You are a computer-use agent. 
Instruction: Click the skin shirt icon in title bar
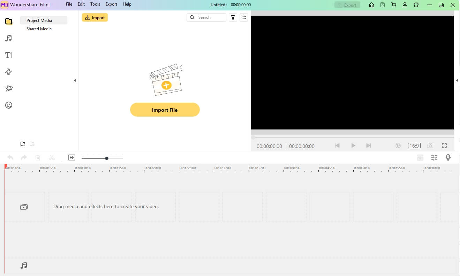(416, 5)
